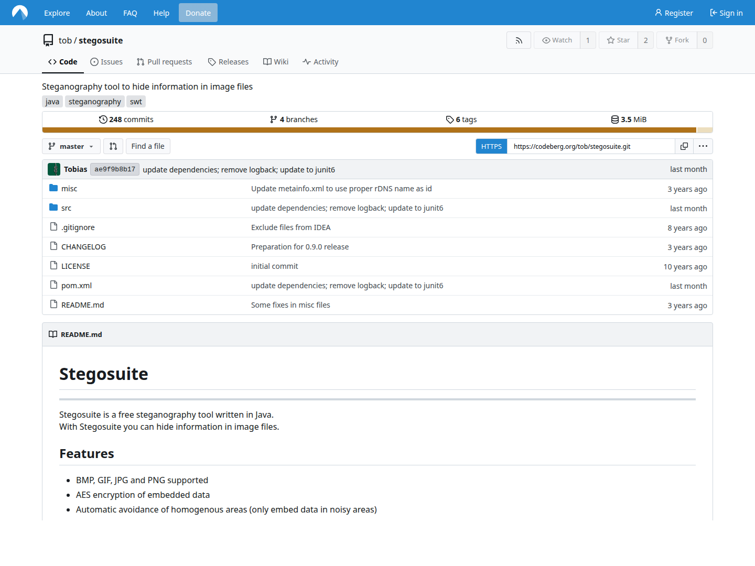
Task: Open the Pull requests tab
Action: tap(164, 62)
